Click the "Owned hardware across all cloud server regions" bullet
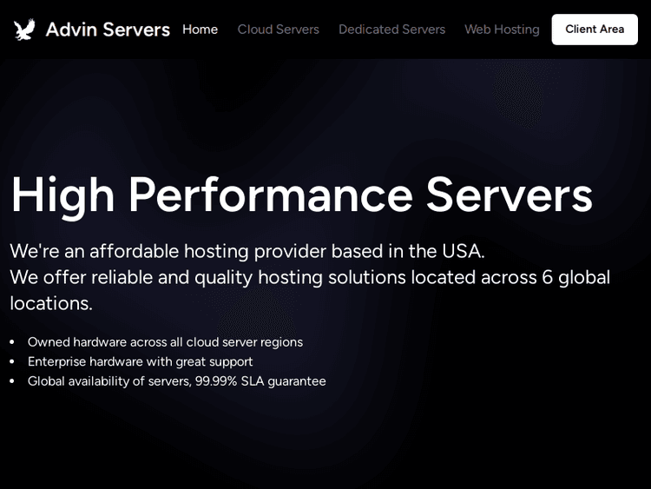This screenshot has height=489, width=651. tap(165, 342)
